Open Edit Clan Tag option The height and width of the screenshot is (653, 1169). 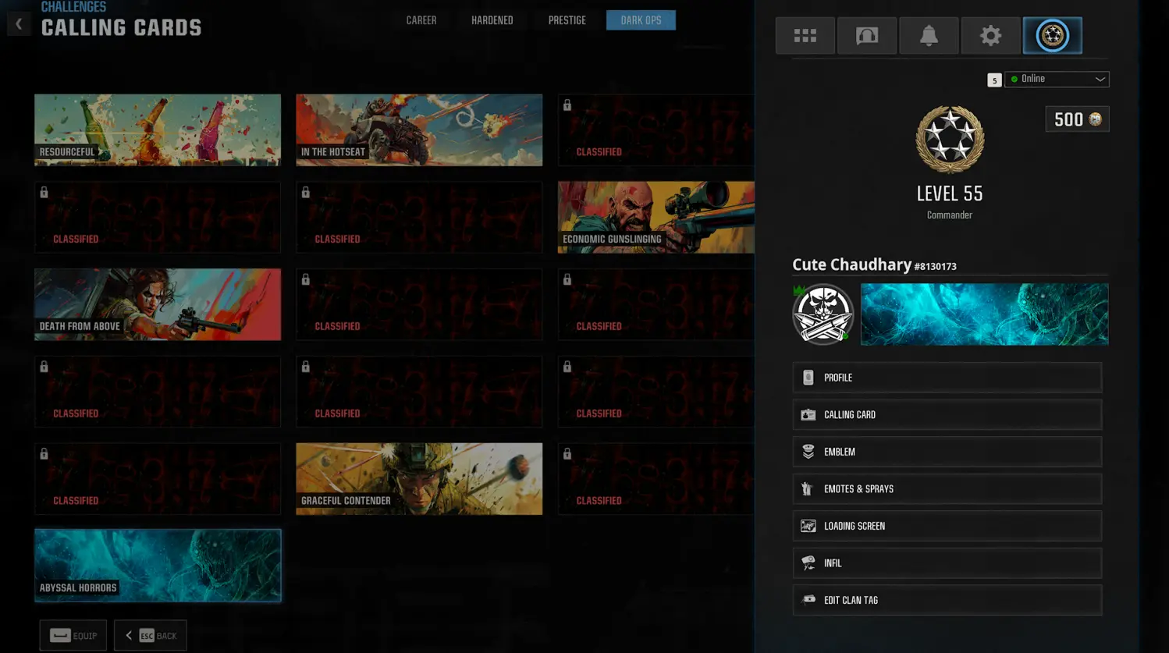pyautogui.click(x=947, y=600)
